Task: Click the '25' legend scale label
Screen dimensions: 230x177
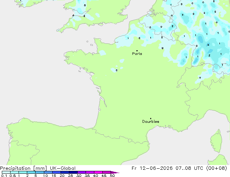Action: tap(70, 176)
